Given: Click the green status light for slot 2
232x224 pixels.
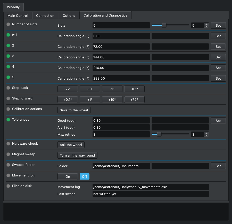Looking at the screenshot, I should coord(8,45).
